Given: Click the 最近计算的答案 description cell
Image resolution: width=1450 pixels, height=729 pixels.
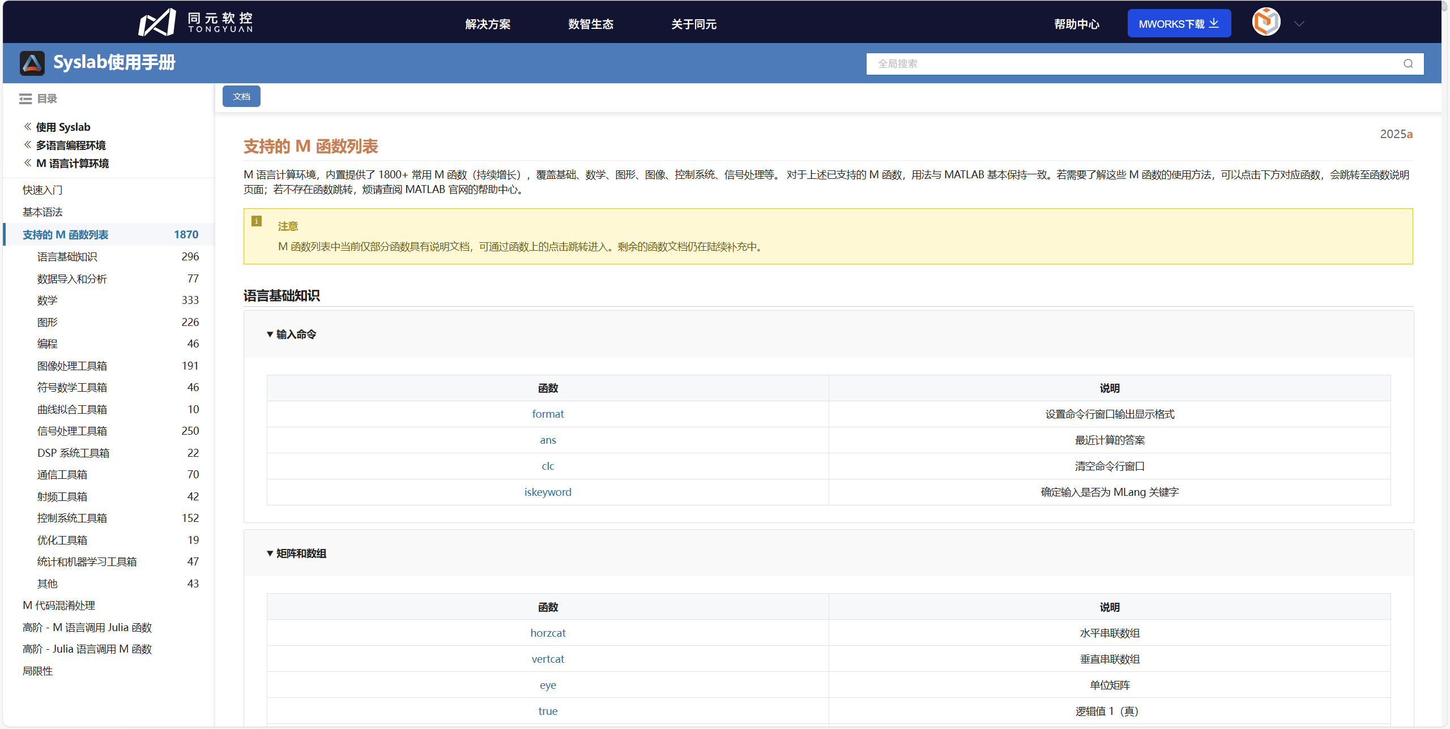Looking at the screenshot, I should pos(1110,440).
